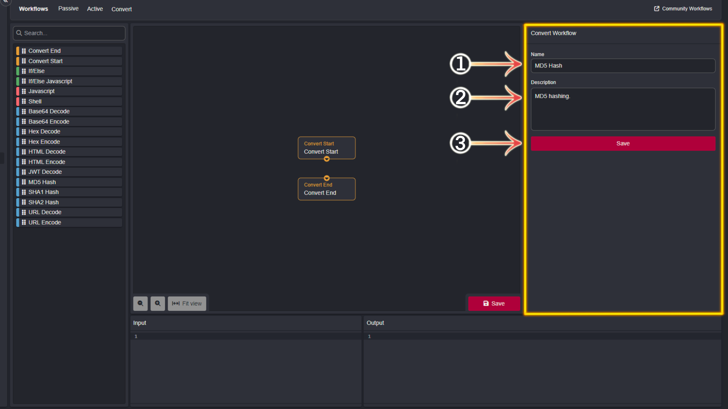Image resolution: width=728 pixels, height=409 pixels.
Task: Open Community Workflows link
Action: tap(683, 9)
